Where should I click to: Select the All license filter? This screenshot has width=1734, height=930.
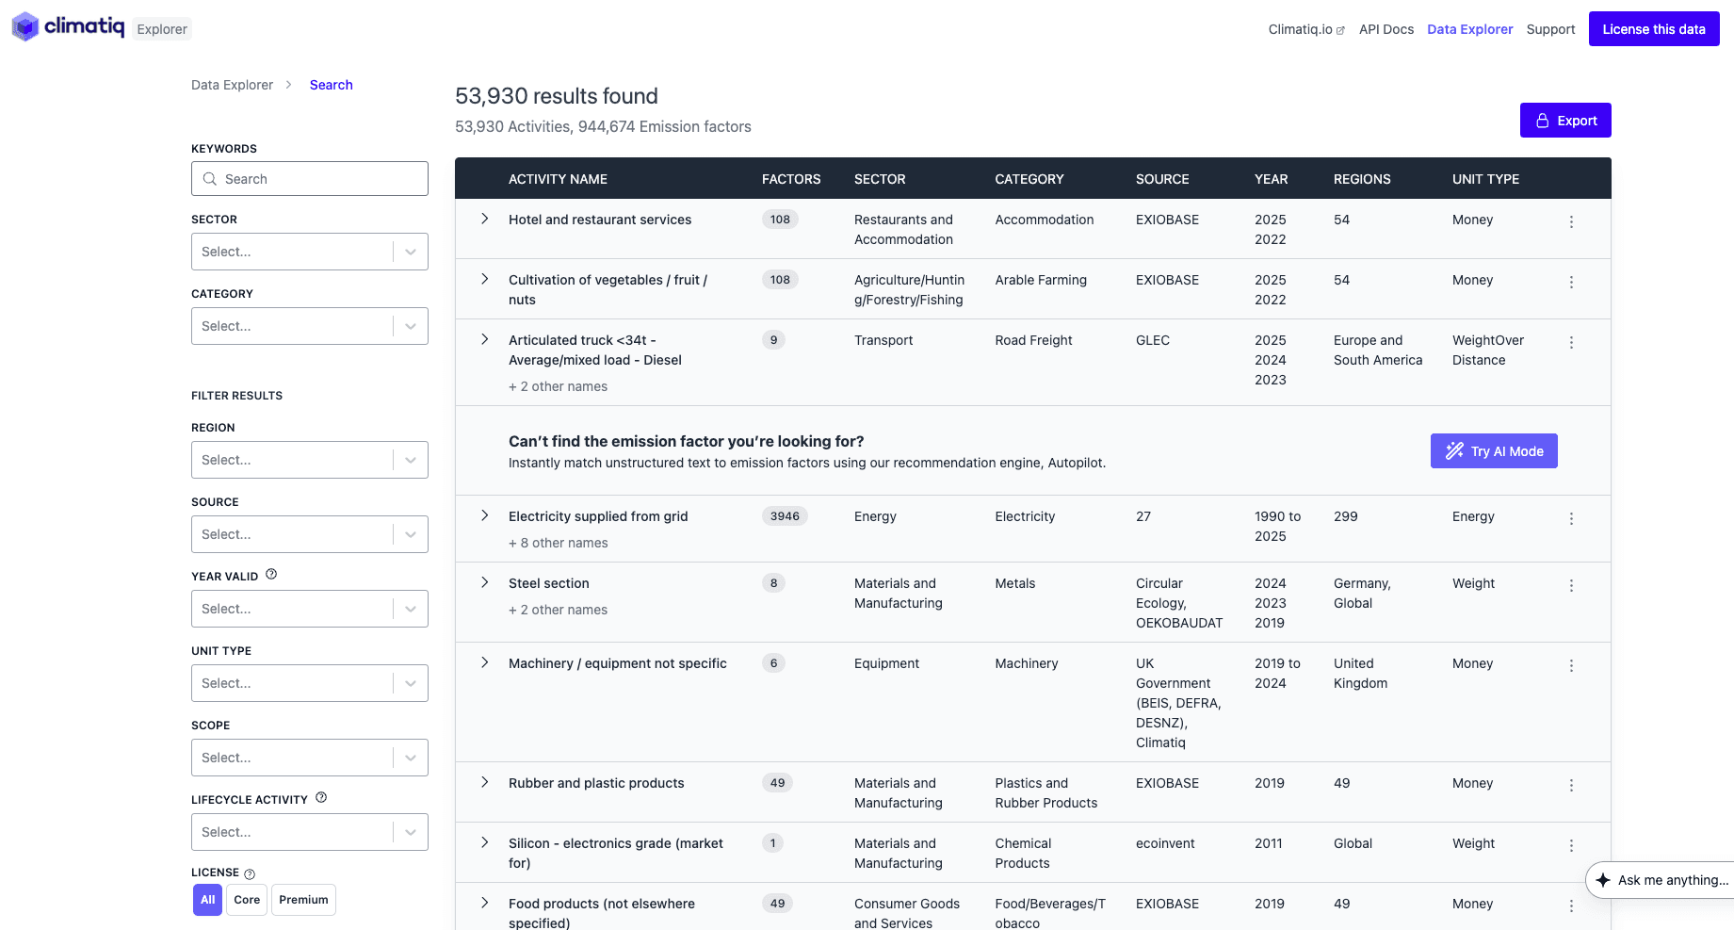click(x=207, y=900)
